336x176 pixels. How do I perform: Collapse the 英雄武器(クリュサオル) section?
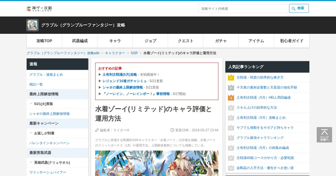[x=57, y=163]
